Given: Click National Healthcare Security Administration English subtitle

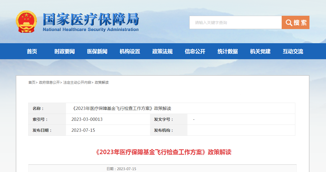Looking at the screenshot, I should pos(91,29).
